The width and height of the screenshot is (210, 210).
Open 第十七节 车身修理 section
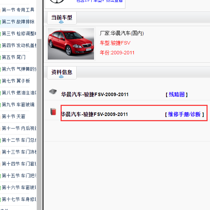[19, 199]
